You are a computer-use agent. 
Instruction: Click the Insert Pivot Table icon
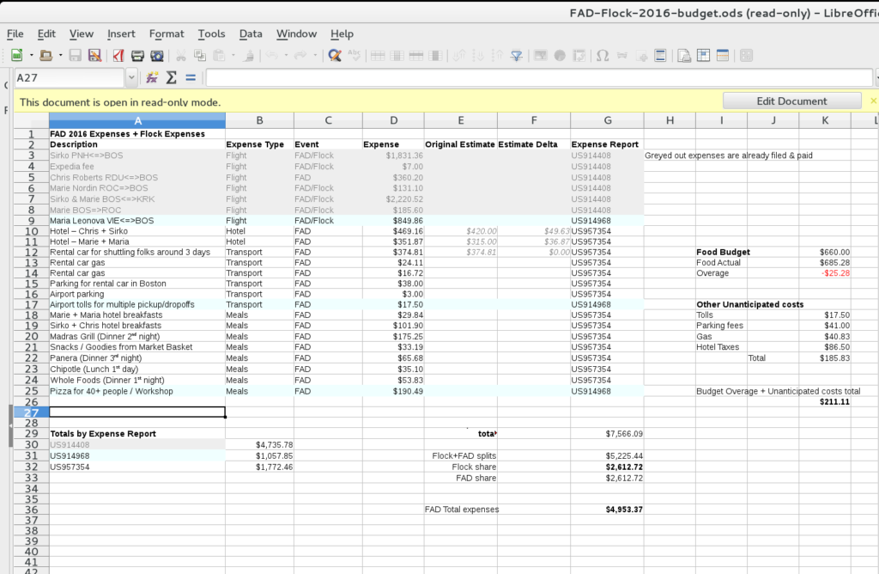(579, 56)
